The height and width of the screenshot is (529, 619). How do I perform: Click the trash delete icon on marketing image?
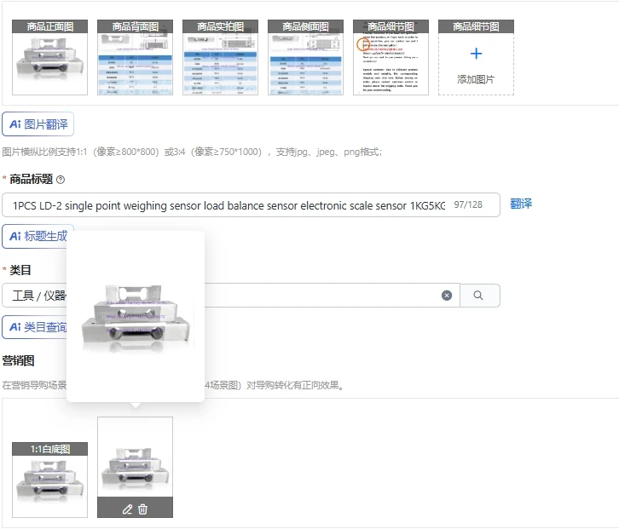(x=142, y=509)
